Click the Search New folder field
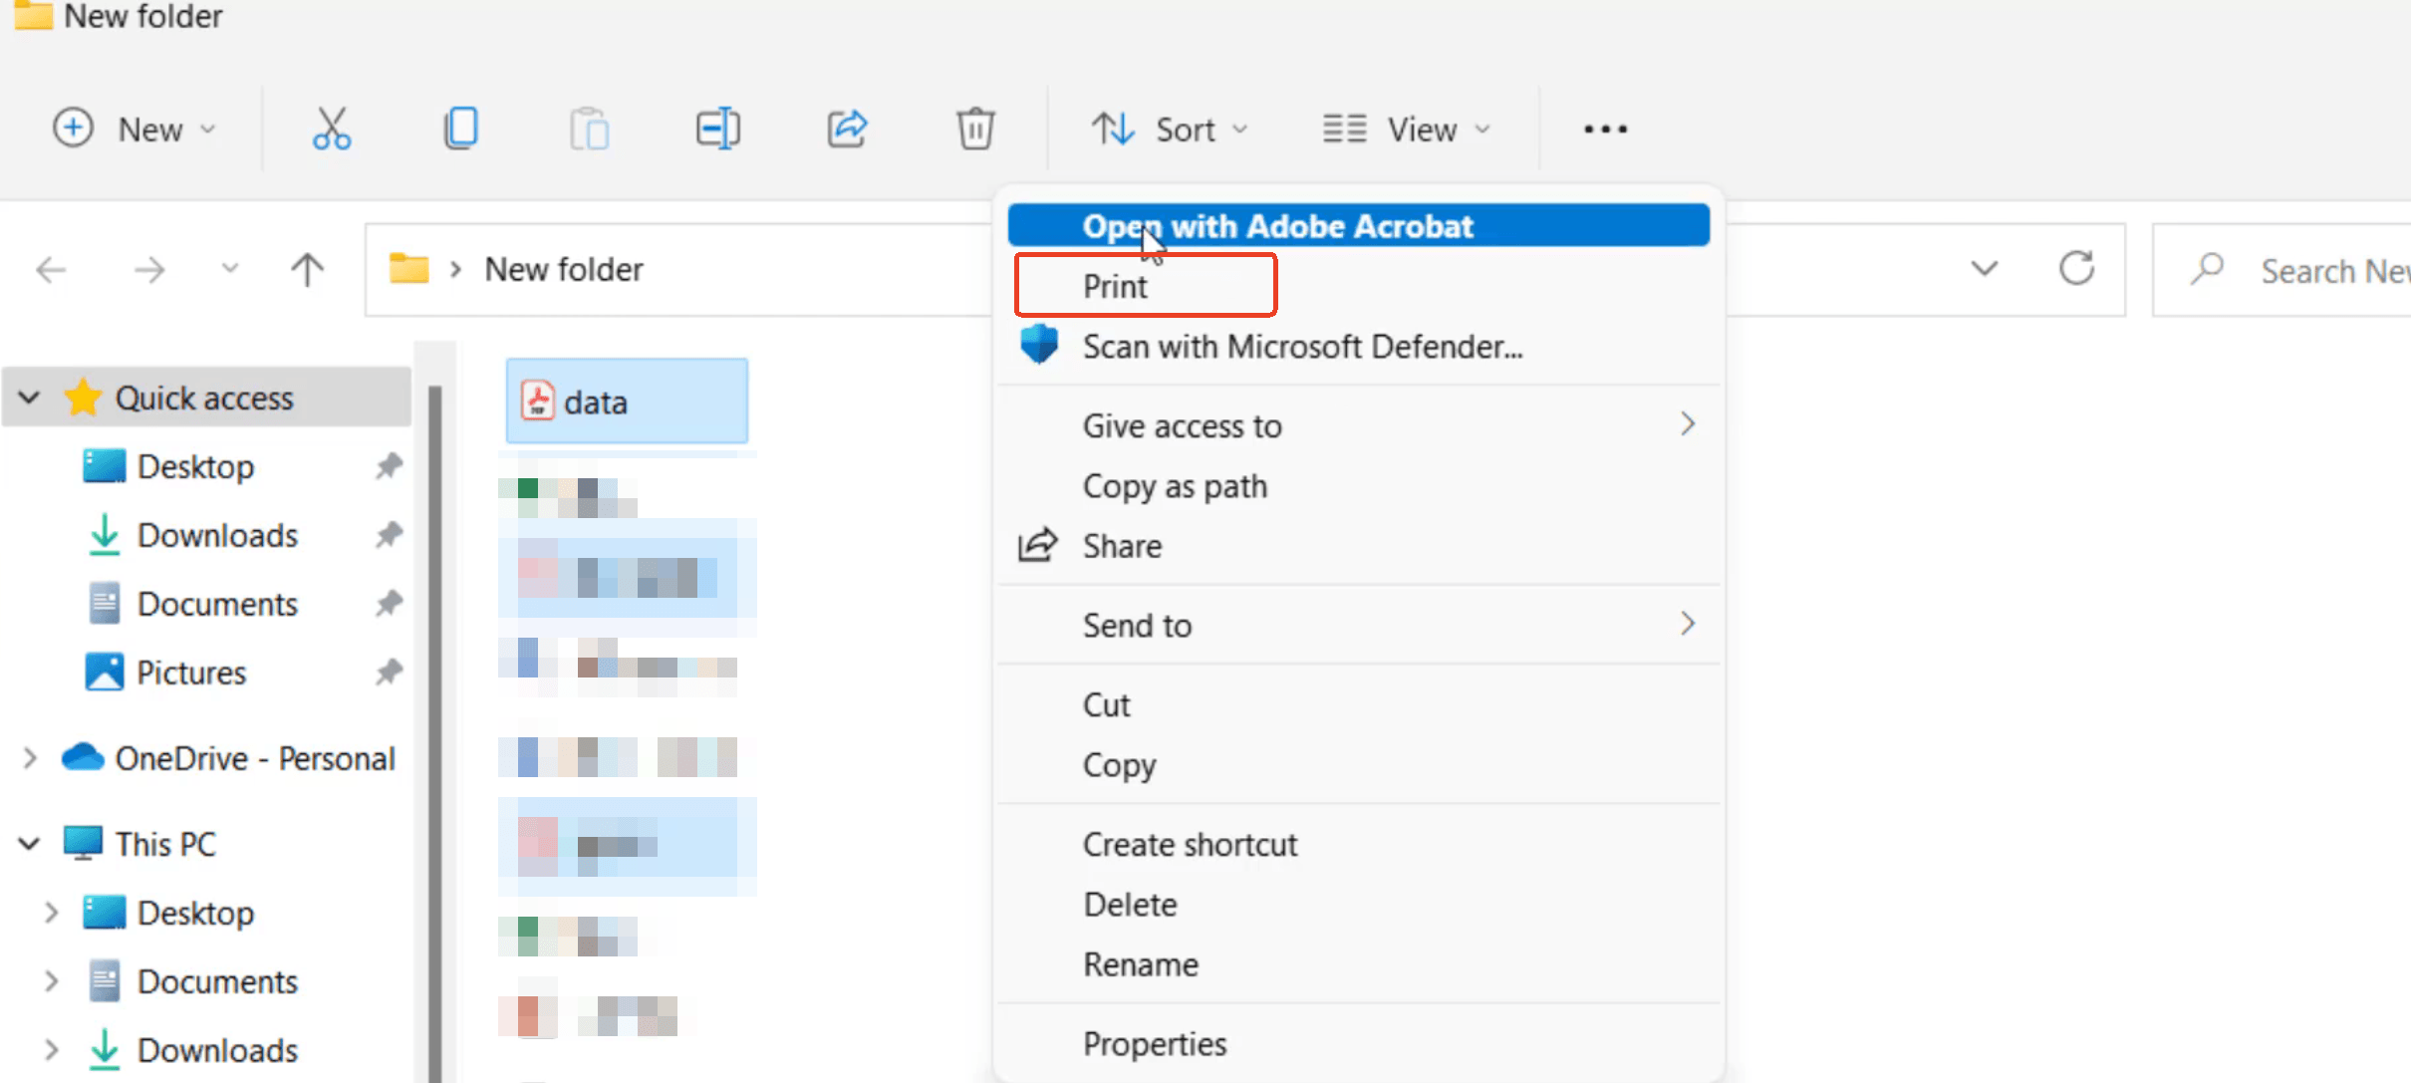Screen dimensions: 2411x1083 click(2281, 269)
